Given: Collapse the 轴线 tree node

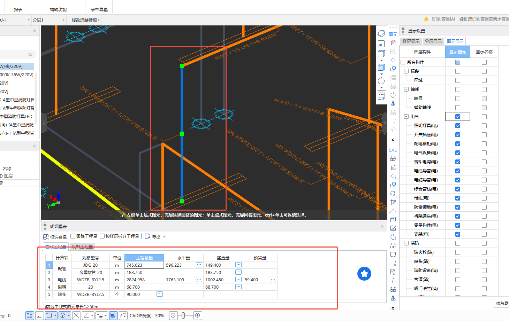Looking at the screenshot, I should (406, 89).
